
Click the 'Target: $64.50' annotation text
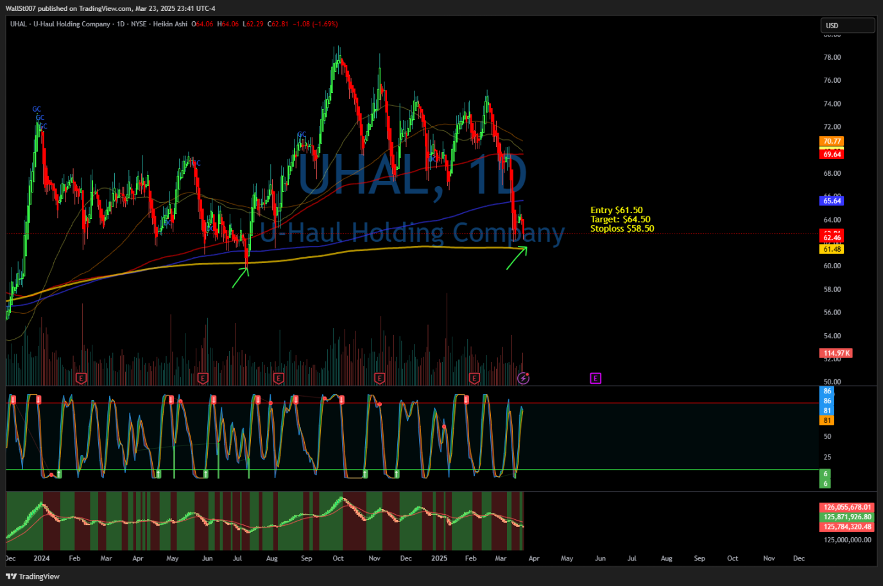620,220
